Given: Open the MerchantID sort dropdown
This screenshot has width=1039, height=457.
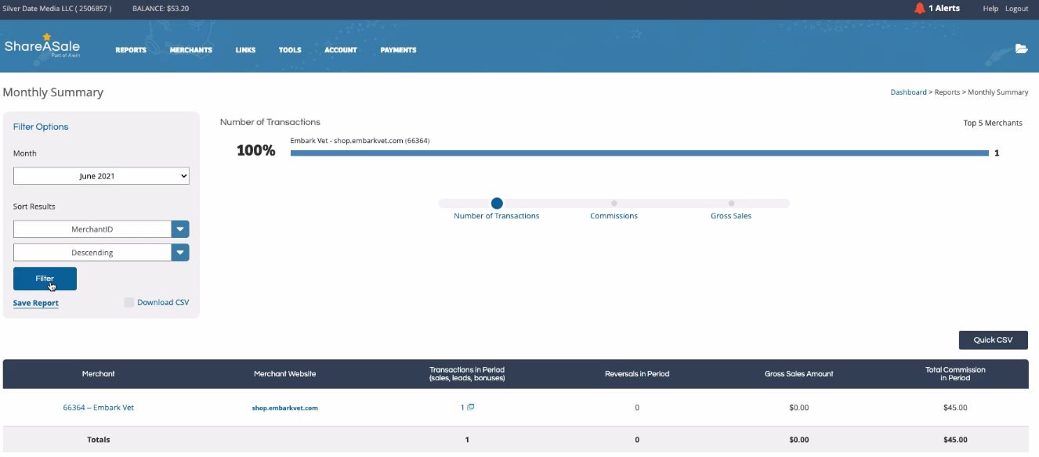Looking at the screenshot, I should [101, 229].
